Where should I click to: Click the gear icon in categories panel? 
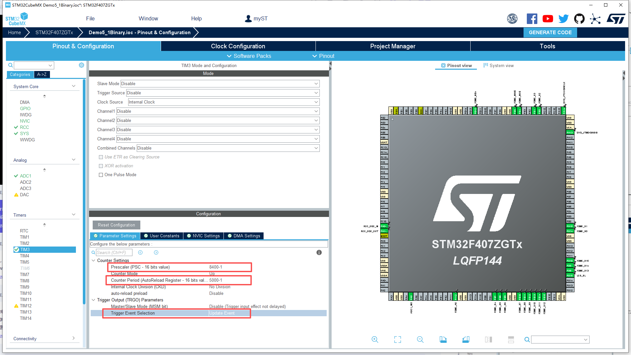(x=82, y=65)
